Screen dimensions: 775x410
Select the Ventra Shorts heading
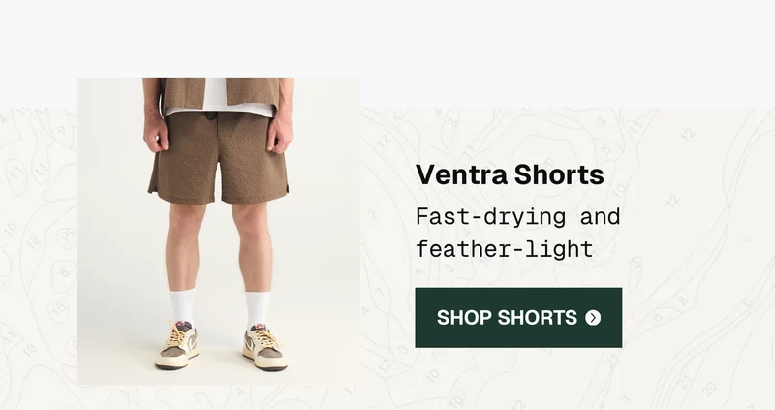click(510, 174)
